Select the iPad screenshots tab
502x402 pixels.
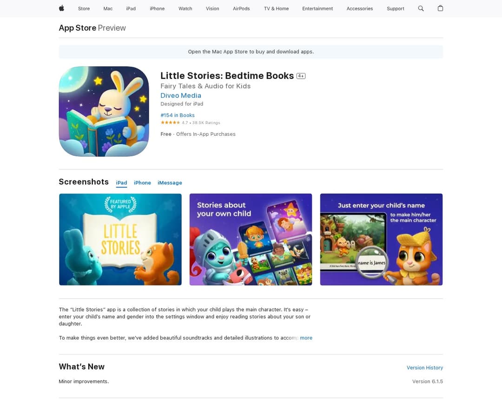[121, 183]
